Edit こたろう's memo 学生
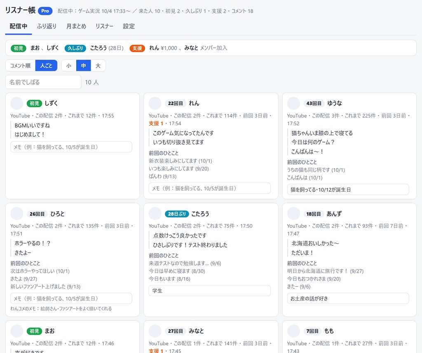The width and height of the screenshot is (422, 353). (x=210, y=290)
